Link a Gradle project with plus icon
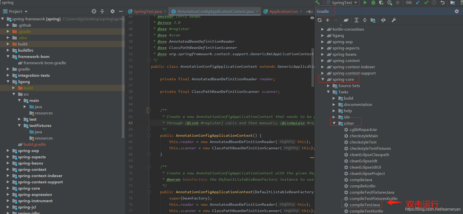The height and width of the screenshot is (214, 463). tap(328, 20)
